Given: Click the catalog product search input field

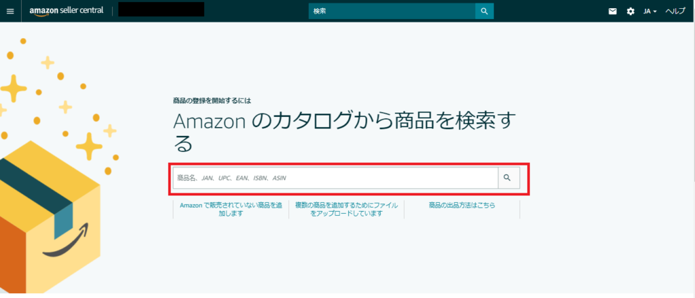Looking at the screenshot, I should click(335, 178).
